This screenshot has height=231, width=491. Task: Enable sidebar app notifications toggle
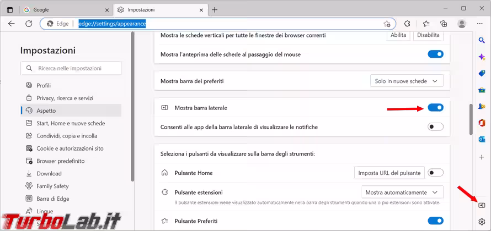tap(435, 127)
